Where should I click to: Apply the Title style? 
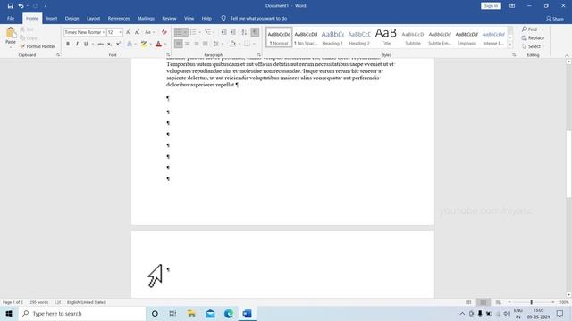[386, 37]
